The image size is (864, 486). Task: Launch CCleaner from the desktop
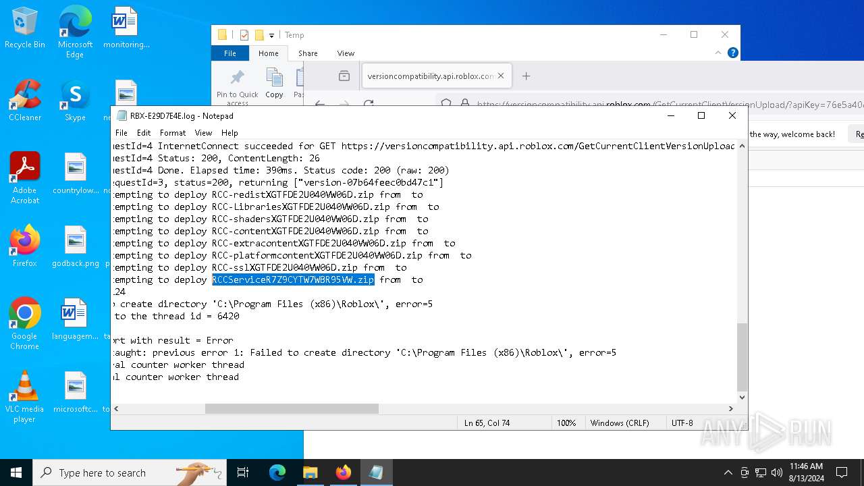[25, 101]
